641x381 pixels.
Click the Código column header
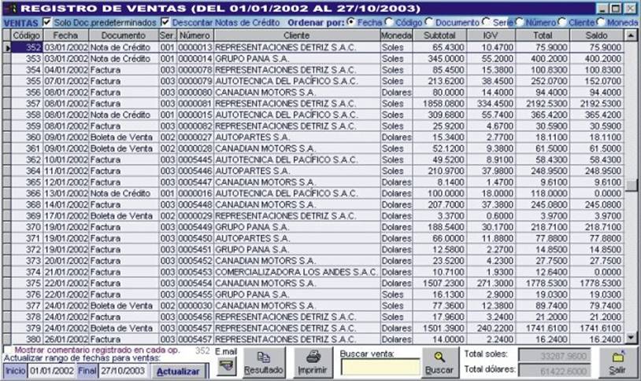pyautogui.click(x=27, y=35)
